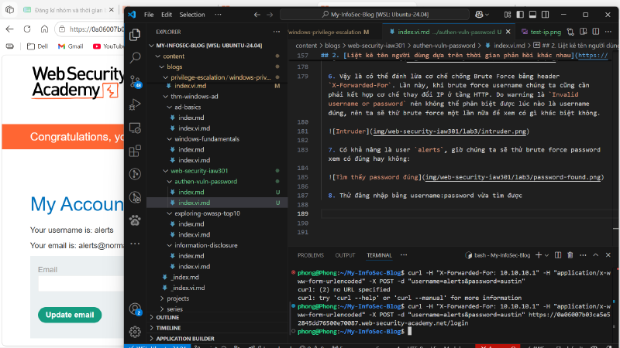620x348 pixels.
Task: Open Source Control view with 48 badge
Action: tap(135, 81)
